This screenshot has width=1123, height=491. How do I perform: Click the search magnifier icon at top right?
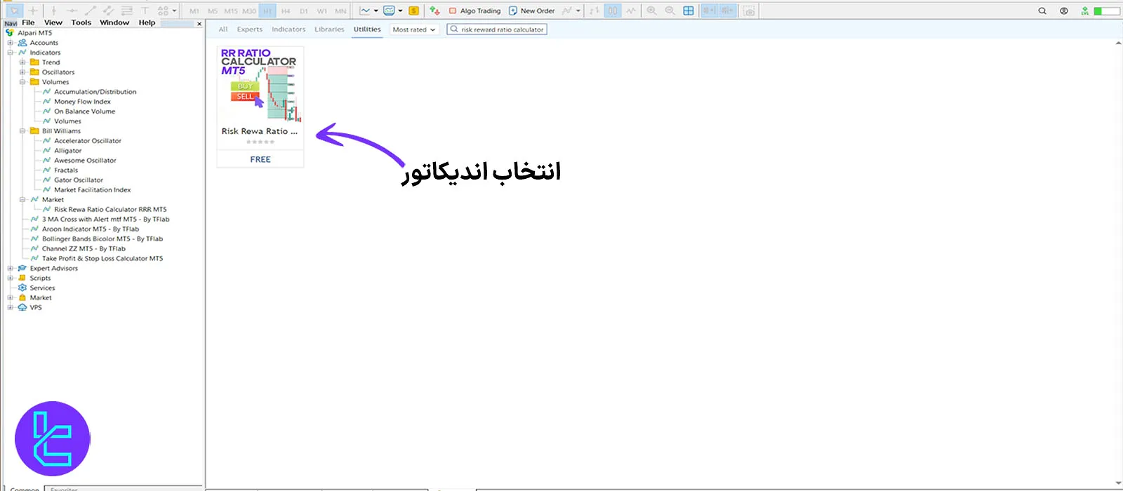[1042, 11]
